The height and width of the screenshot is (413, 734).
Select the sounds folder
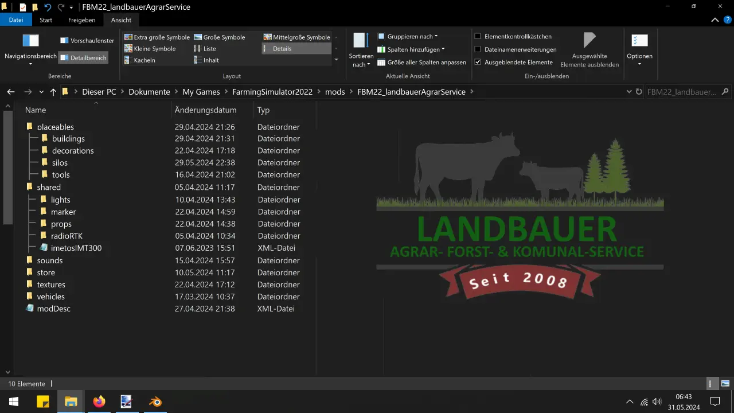(x=50, y=260)
